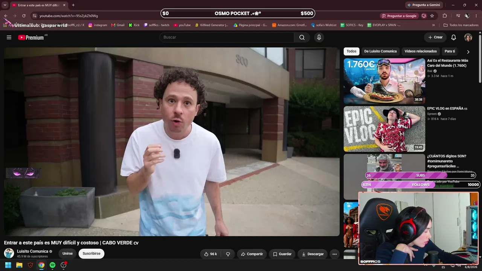Bookmark this page with the star icon
Image resolution: width=482 pixels, height=271 pixels.
point(432,16)
